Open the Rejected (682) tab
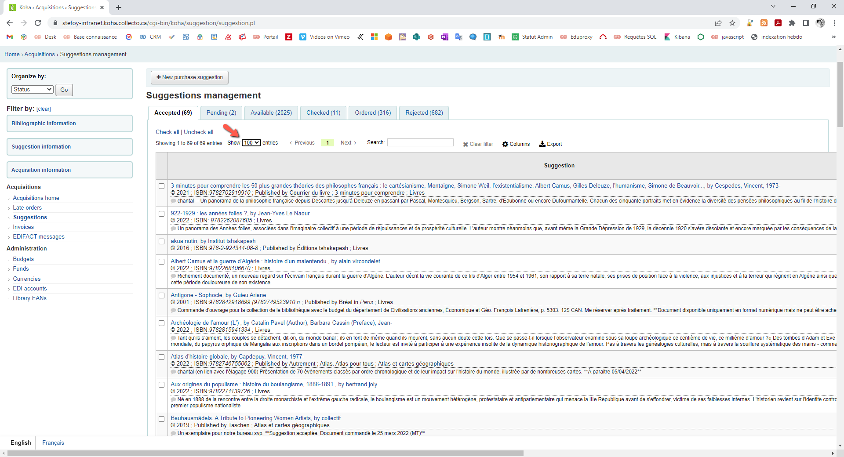The width and height of the screenshot is (844, 457). point(424,113)
